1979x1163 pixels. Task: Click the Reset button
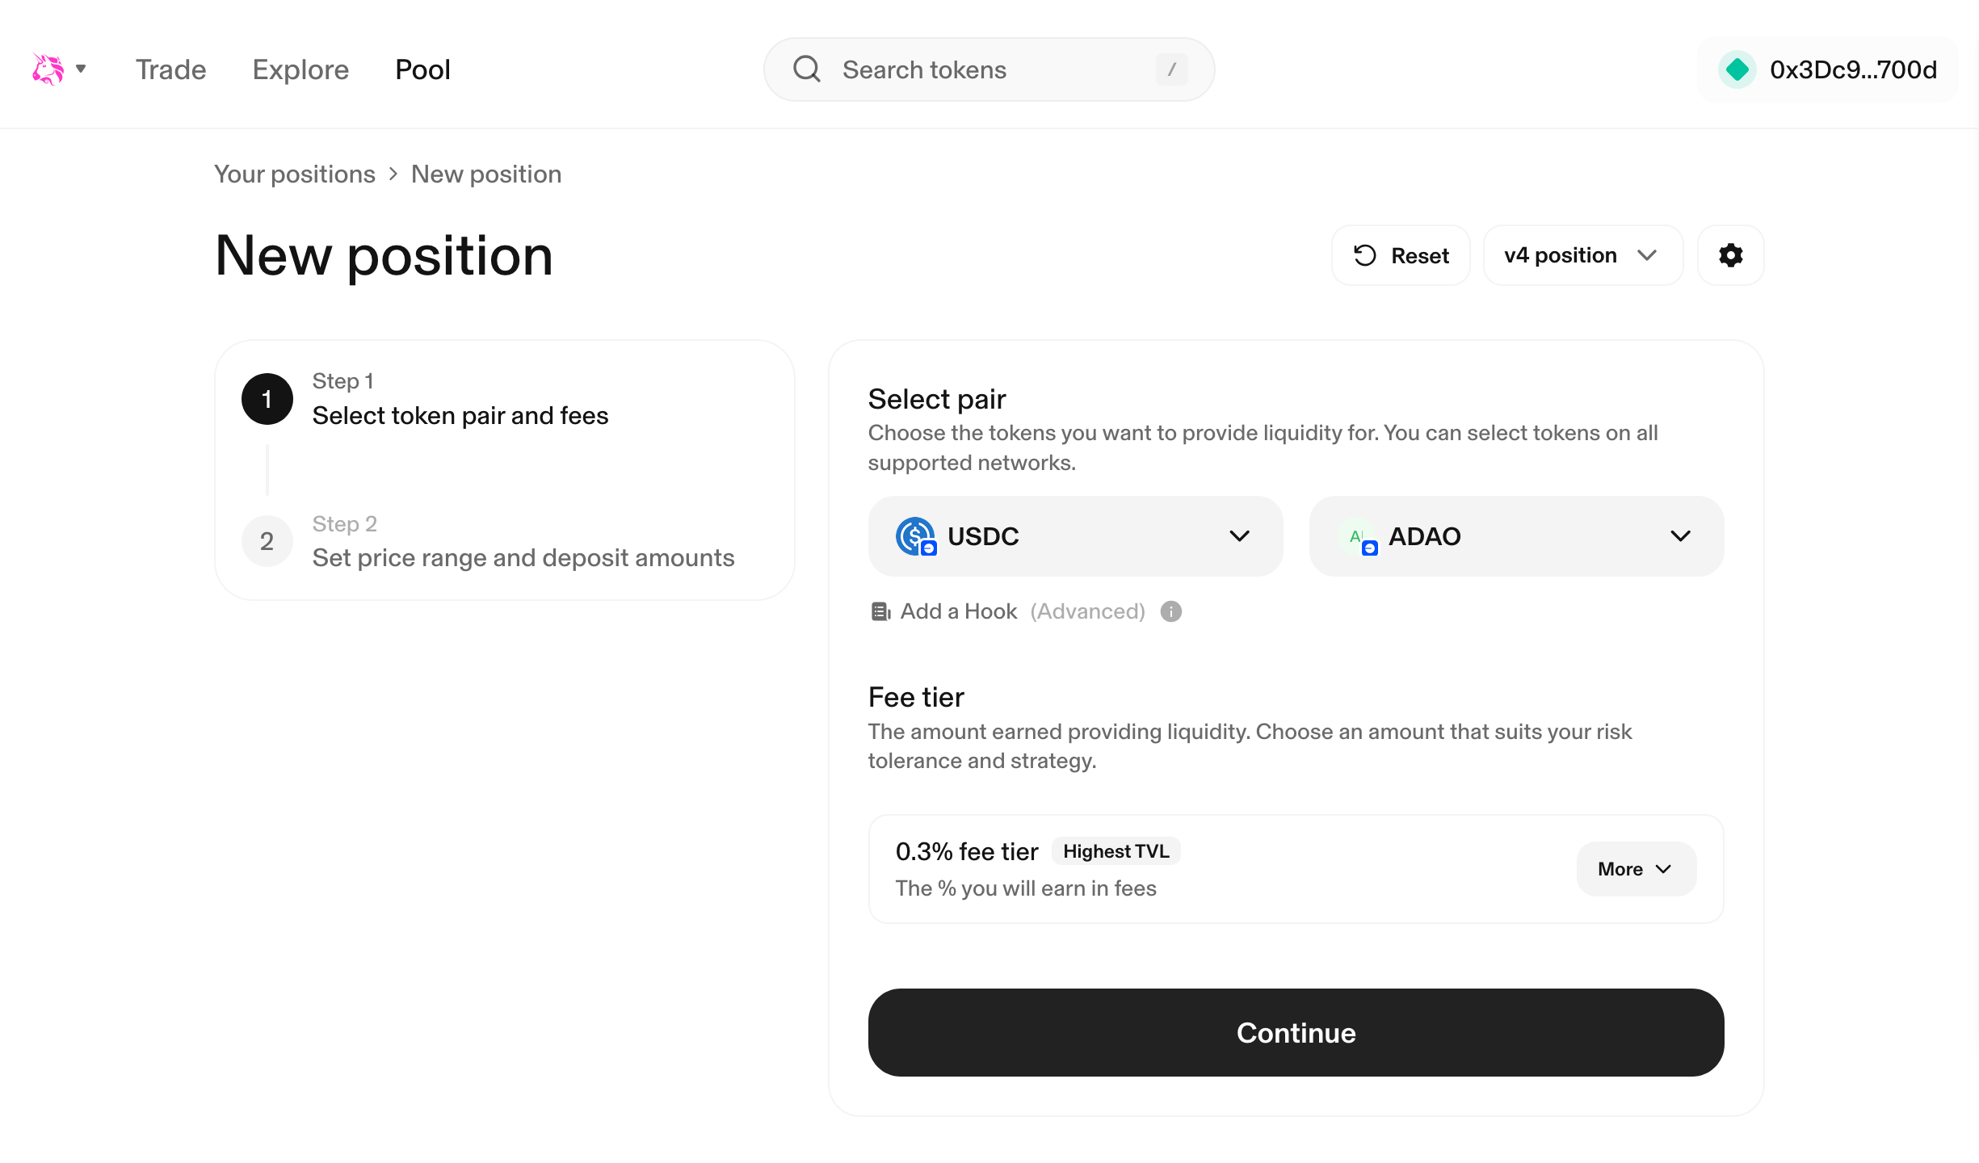click(1401, 255)
